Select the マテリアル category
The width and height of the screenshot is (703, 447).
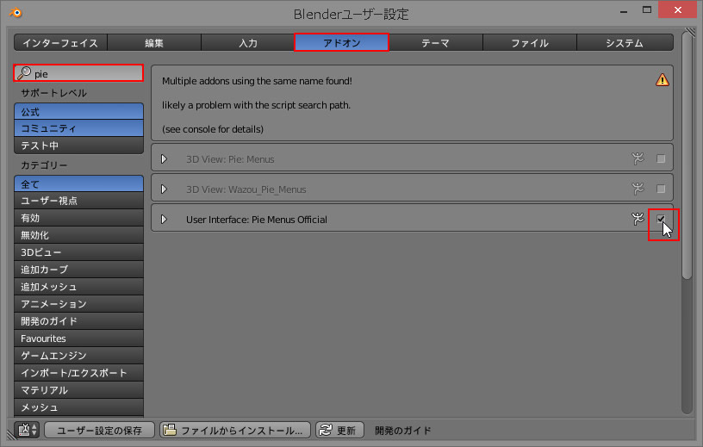click(x=79, y=389)
